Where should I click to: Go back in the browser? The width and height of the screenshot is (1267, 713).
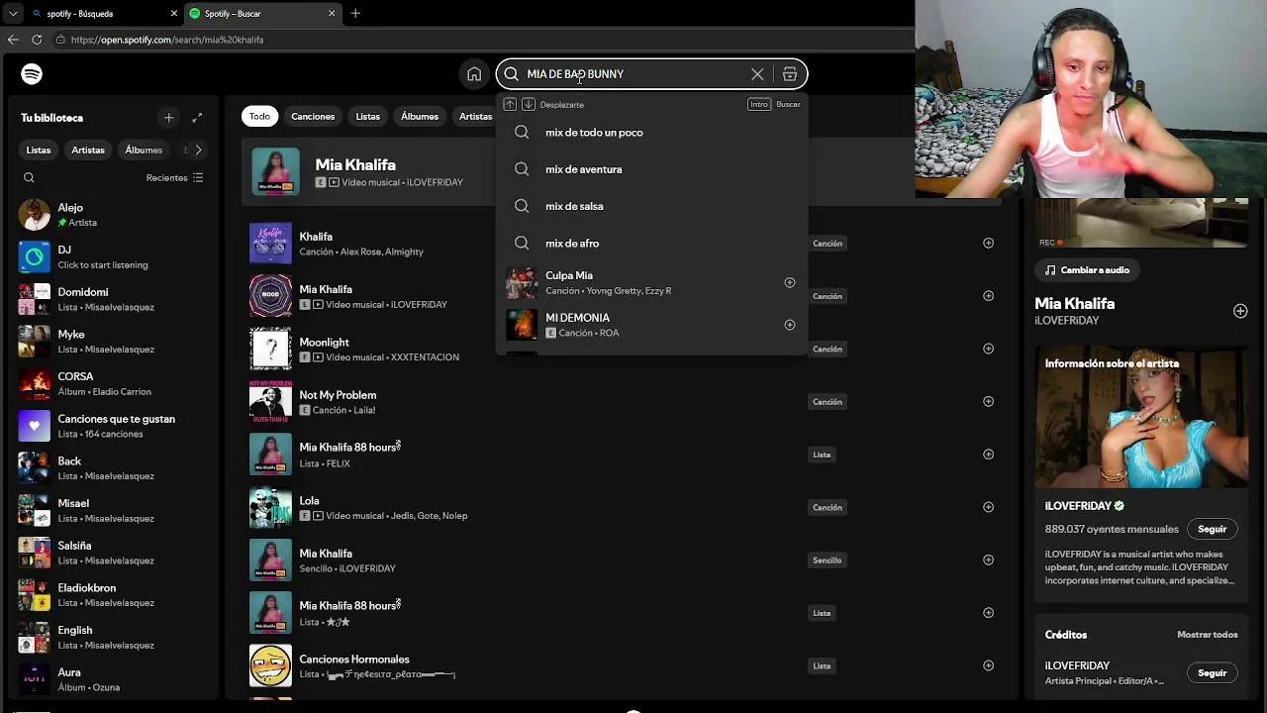pos(13,40)
